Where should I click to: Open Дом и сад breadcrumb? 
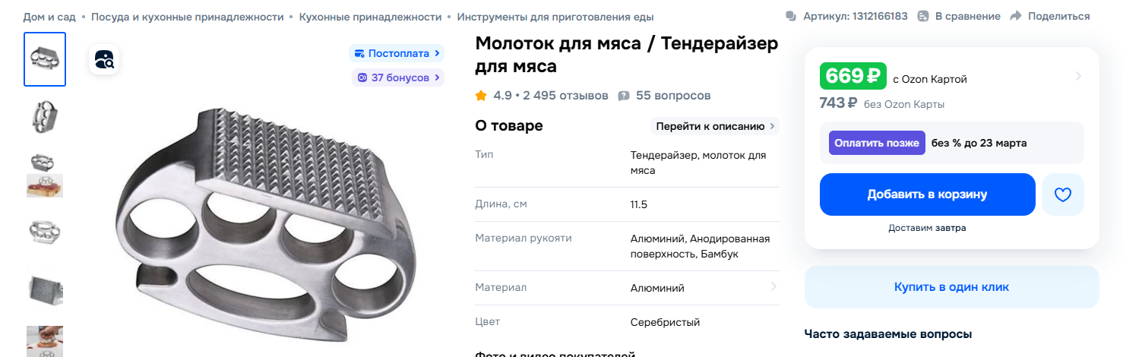(49, 17)
